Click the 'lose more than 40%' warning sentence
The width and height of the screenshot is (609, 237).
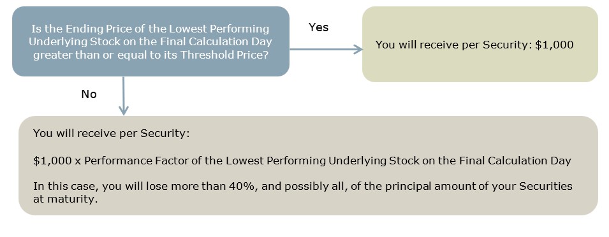303,193
